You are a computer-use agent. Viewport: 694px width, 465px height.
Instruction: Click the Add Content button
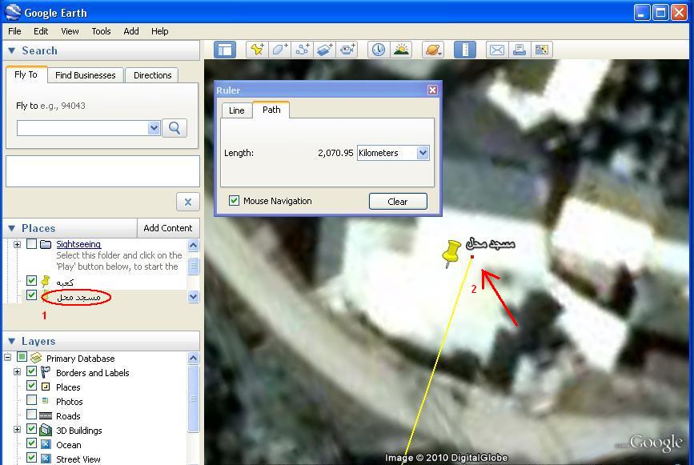pos(168,228)
